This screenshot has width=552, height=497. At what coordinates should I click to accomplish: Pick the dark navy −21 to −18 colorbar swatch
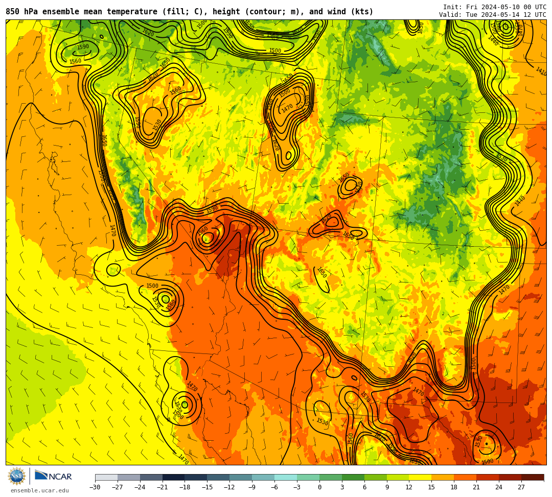tap(174, 477)
